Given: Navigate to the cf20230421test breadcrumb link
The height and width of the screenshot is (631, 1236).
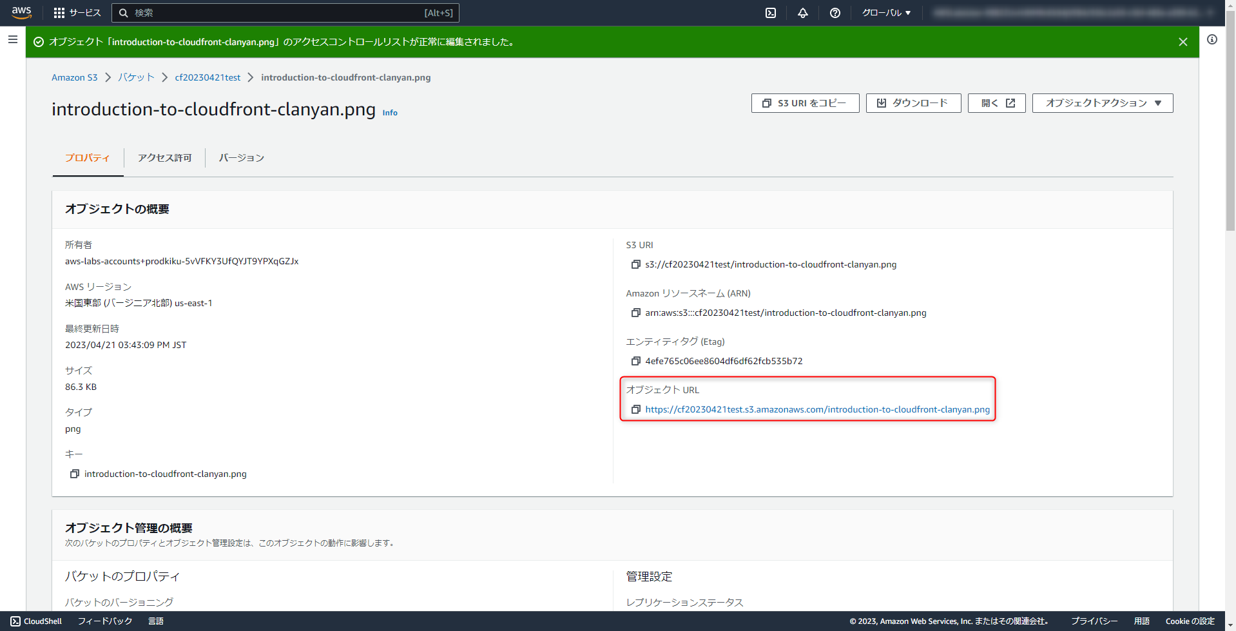Looking at the screenshot, I should point(208,77).
